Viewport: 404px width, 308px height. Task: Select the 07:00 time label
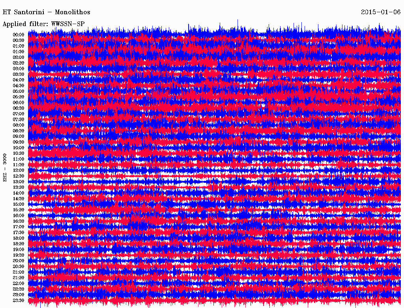(19, 114)
